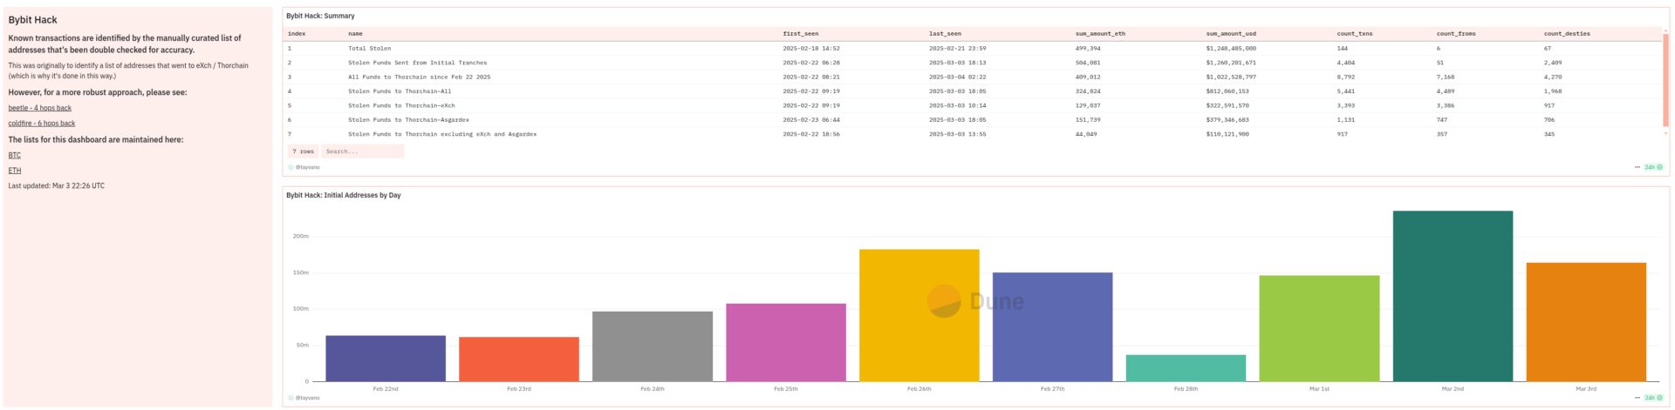Click the '2025-03-04 02:22' last_seen value
The height and width of the screenshot is (410, 1675).
(x=958, y=77)
